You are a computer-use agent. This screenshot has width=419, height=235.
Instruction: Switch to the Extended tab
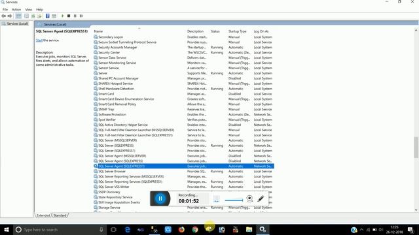[x=43, y=215]
